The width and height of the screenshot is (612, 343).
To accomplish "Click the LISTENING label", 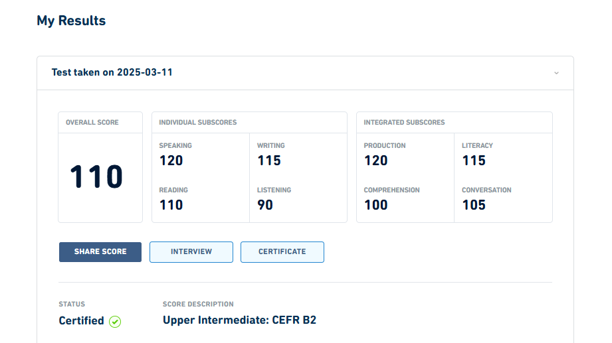I will click(274, 190).
